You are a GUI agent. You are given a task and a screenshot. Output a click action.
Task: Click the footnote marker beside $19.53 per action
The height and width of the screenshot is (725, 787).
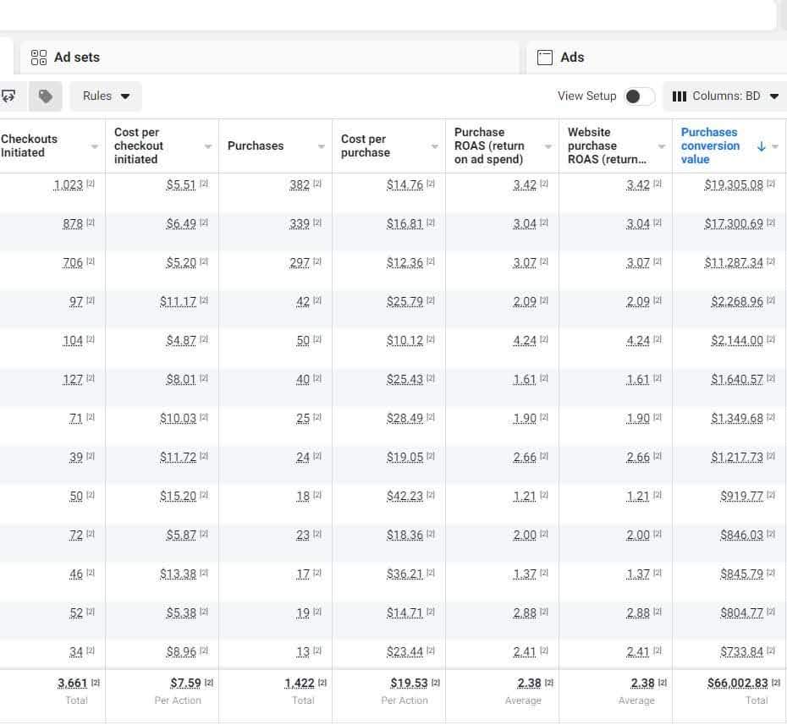(436, 683)
